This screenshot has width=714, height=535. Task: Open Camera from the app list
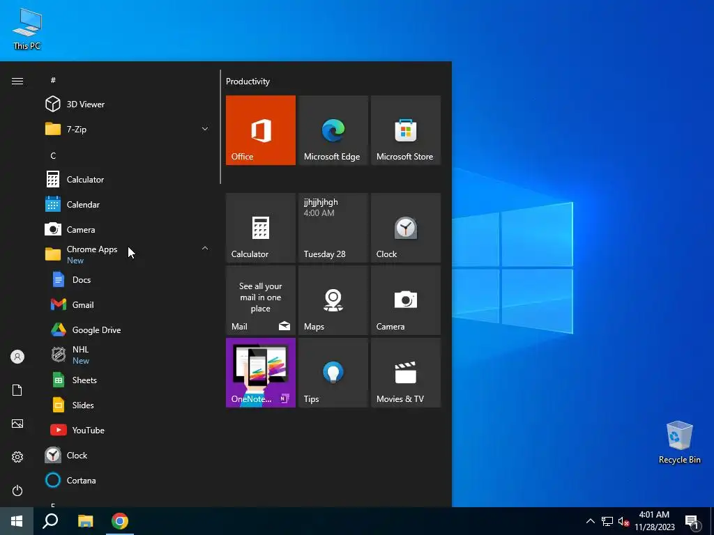coord(128,229)
